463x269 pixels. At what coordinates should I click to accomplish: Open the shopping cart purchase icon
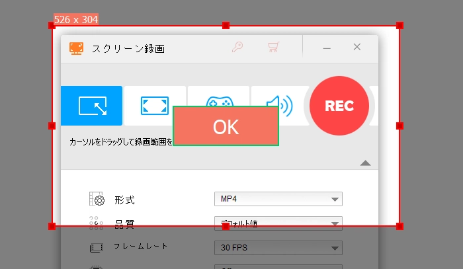click(273, 47)
